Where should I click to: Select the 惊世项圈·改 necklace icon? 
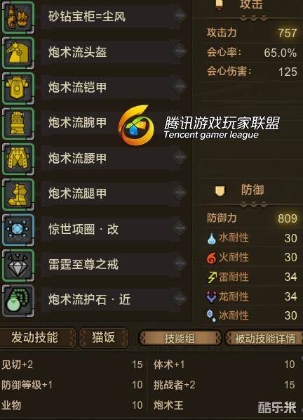point(18,230)
